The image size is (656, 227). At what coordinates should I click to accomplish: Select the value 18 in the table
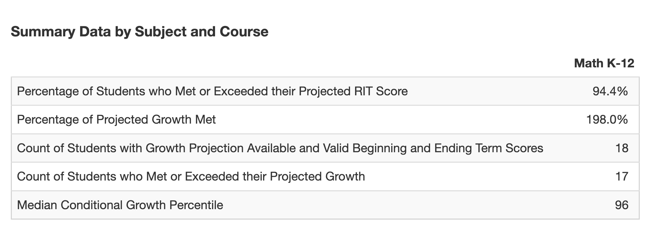[x=622, y=148]
